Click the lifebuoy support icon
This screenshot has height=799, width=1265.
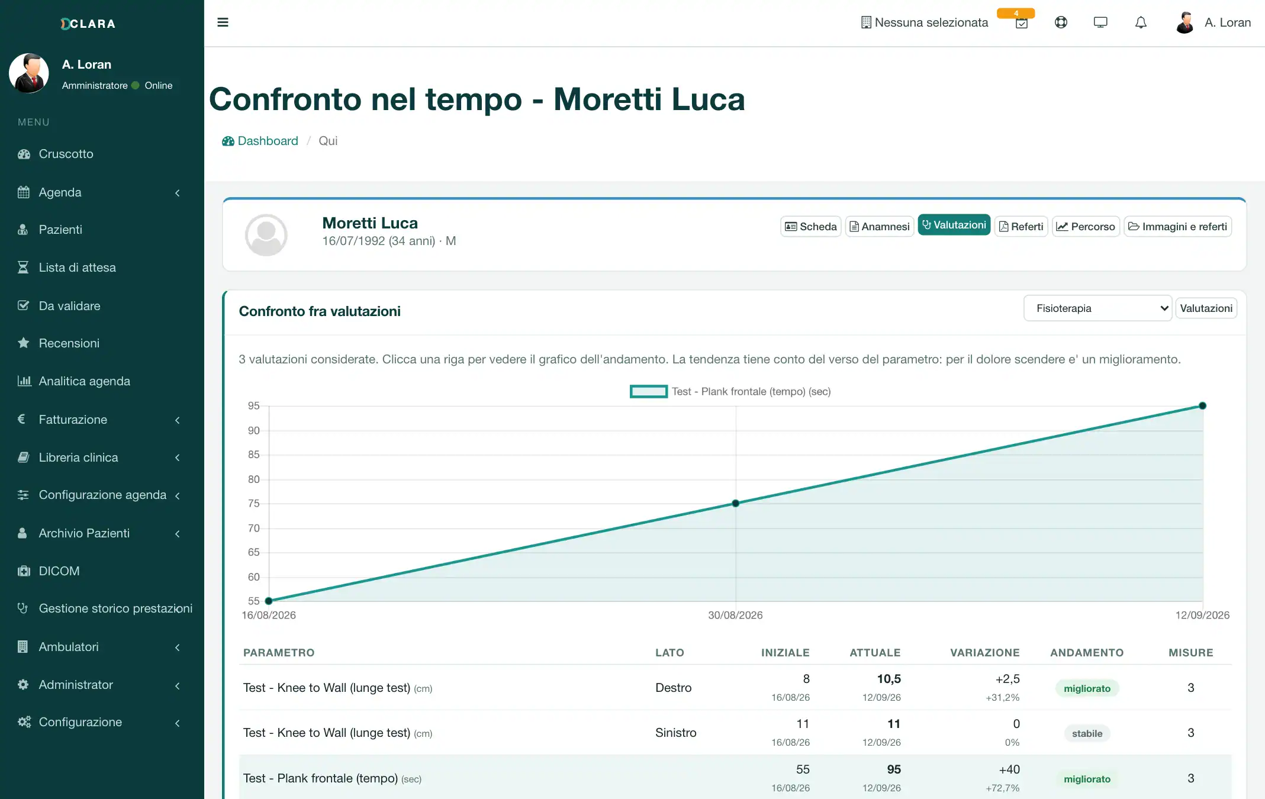click(1061, 22)
